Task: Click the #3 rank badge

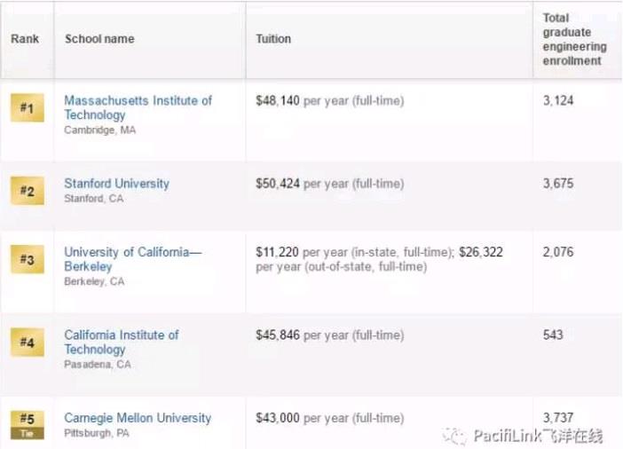Action: point(27,260)
